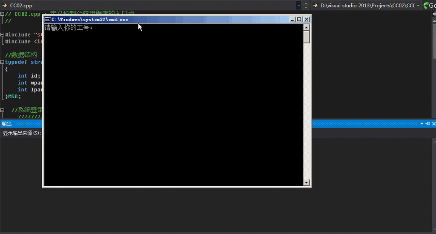Open the blue arrow navigation dropdown

(x=299, y=6)
